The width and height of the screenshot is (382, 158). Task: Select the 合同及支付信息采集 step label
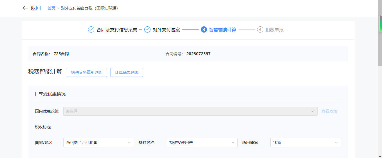117,30
